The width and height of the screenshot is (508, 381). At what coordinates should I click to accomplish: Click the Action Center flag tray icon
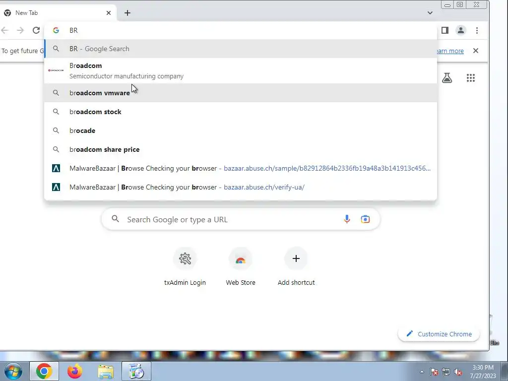(x=434, y=372)
